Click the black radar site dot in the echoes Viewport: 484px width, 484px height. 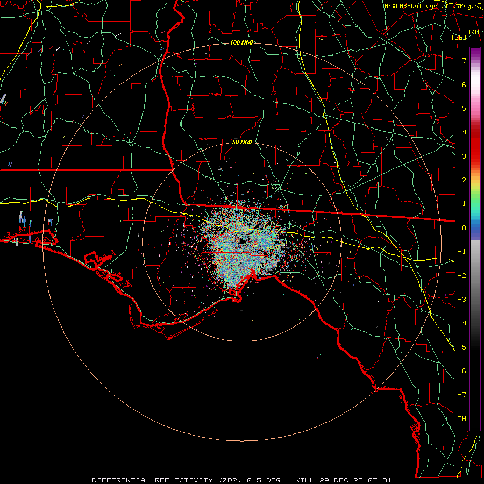[242, 241]
